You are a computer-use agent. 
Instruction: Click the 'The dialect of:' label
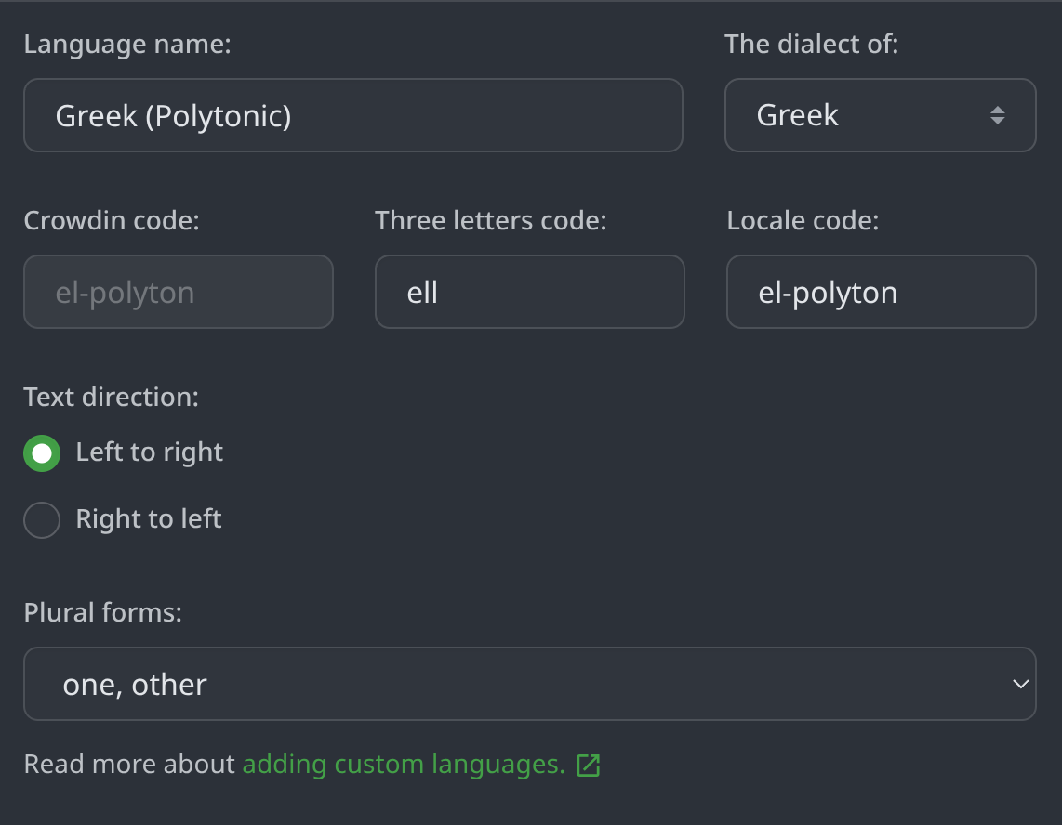(812, 44)
